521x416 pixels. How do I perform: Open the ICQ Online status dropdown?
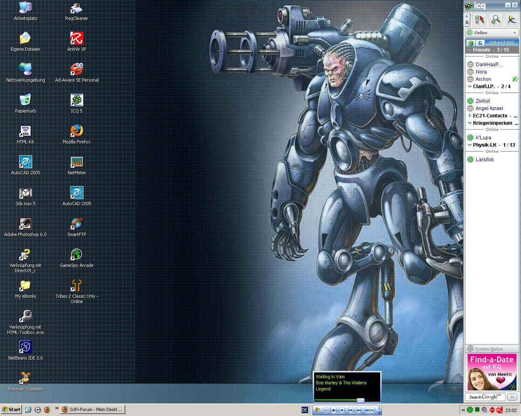tap(492, 32)
